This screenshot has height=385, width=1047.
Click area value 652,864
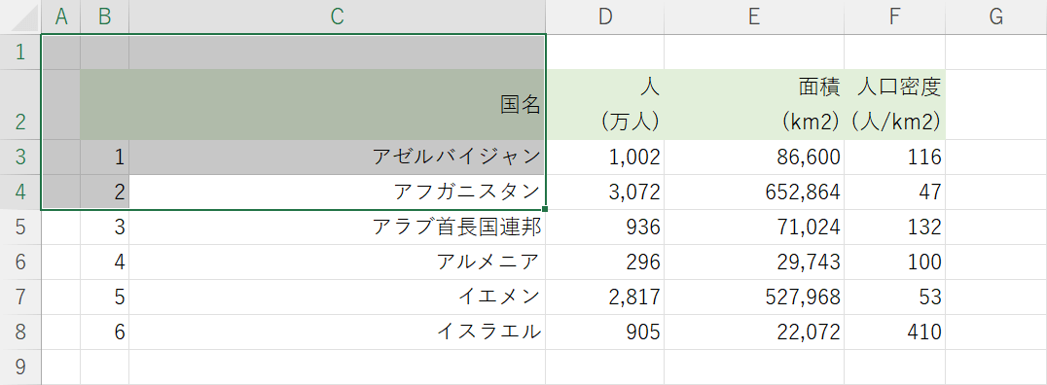[x=754, y=192]
